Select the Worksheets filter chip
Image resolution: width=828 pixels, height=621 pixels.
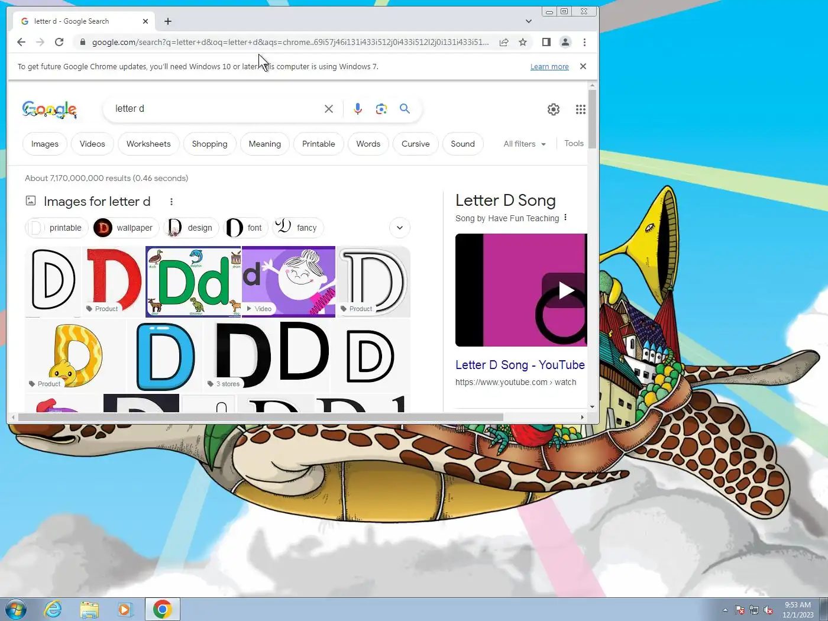[x=148, y=144]
